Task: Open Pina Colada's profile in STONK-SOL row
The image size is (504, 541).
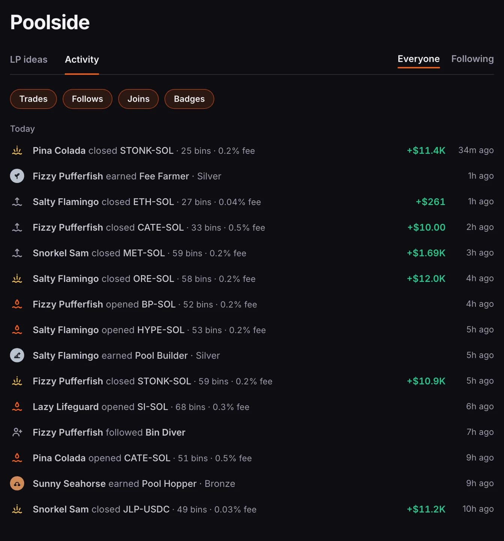Action: [x=59, y=151]
